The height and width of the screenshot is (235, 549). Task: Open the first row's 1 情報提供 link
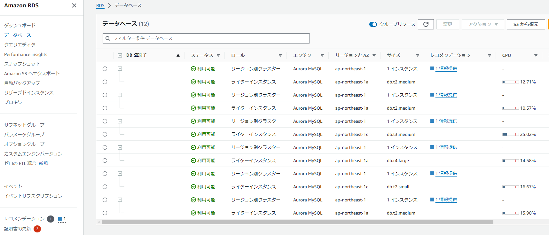446,68
